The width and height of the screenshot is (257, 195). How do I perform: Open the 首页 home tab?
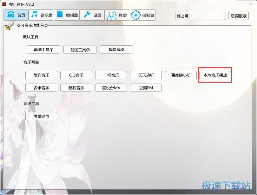16,15
